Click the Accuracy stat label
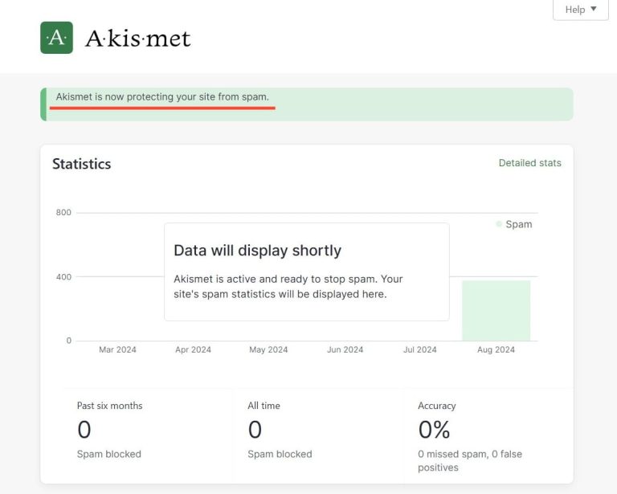This screenshot has width=617, height=494. pos(436,406)
